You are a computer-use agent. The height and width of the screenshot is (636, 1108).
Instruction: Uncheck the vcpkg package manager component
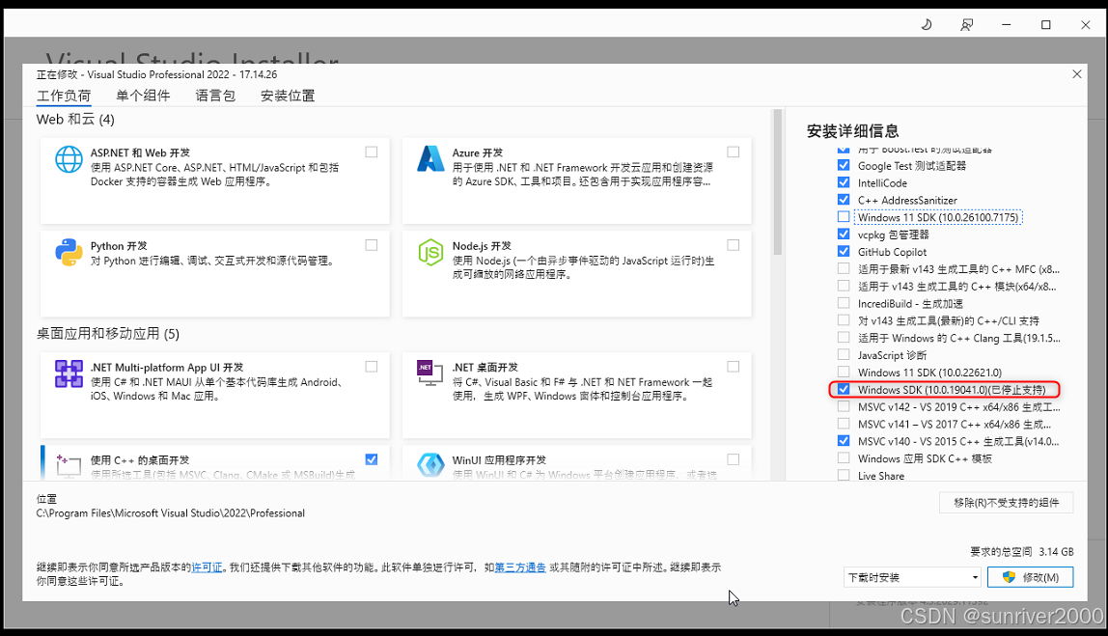point(844,234)
